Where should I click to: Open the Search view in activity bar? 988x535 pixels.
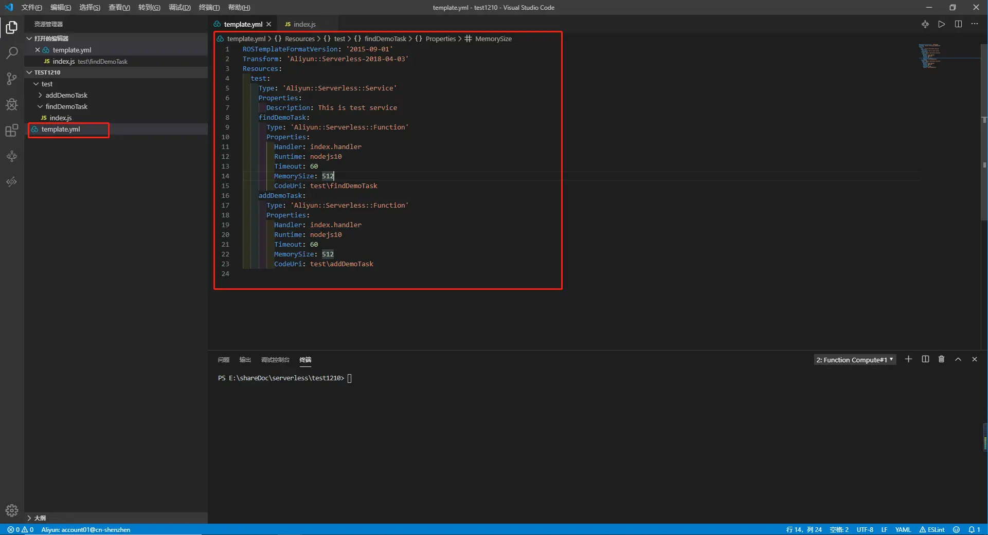pos(12,53)
